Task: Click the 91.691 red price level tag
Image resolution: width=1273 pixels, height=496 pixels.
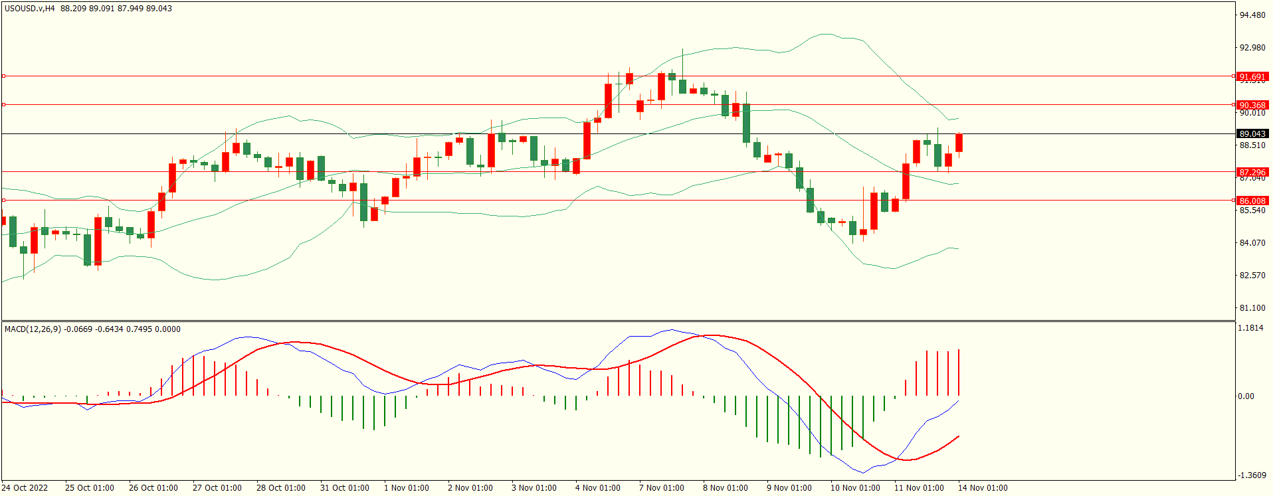Action: pos(1252,76)
